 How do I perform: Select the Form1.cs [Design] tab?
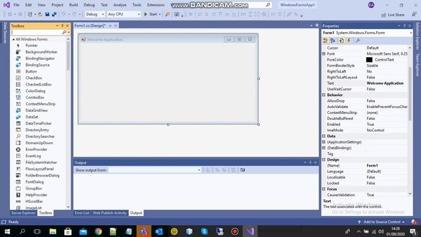(89, 26)
